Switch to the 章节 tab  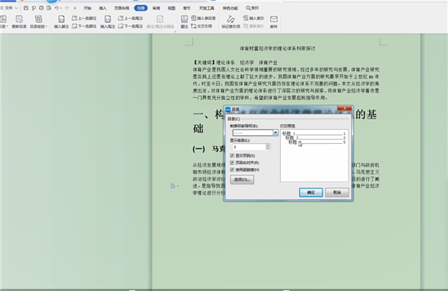pyautogui.click(x=187, y=8)
